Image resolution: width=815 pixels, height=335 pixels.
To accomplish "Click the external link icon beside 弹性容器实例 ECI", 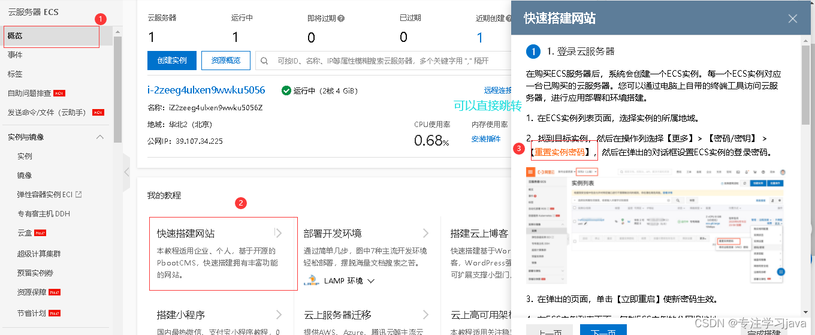I will tap(78, 194).
